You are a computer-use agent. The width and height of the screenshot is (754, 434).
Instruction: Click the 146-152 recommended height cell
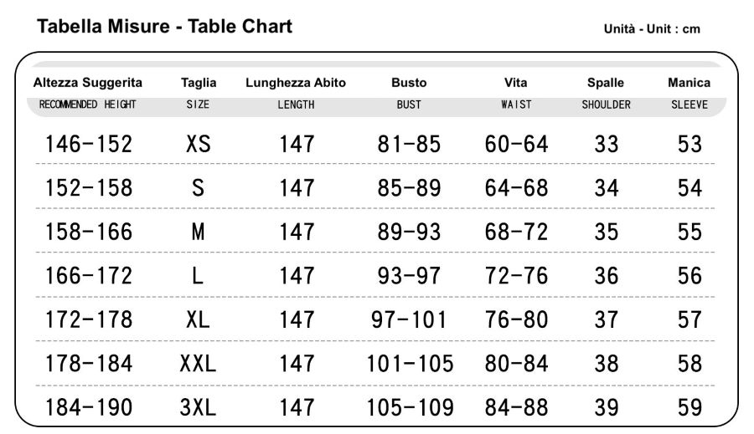(x=88, y=144)
